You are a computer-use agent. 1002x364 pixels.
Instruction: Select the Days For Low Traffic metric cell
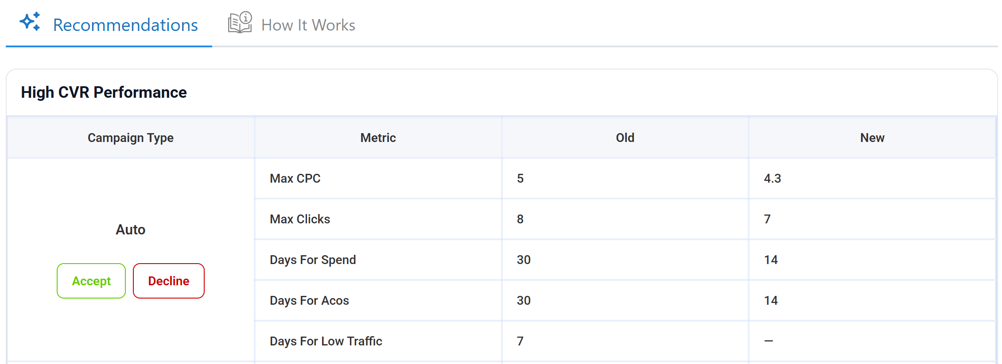(x=326, y=341)
